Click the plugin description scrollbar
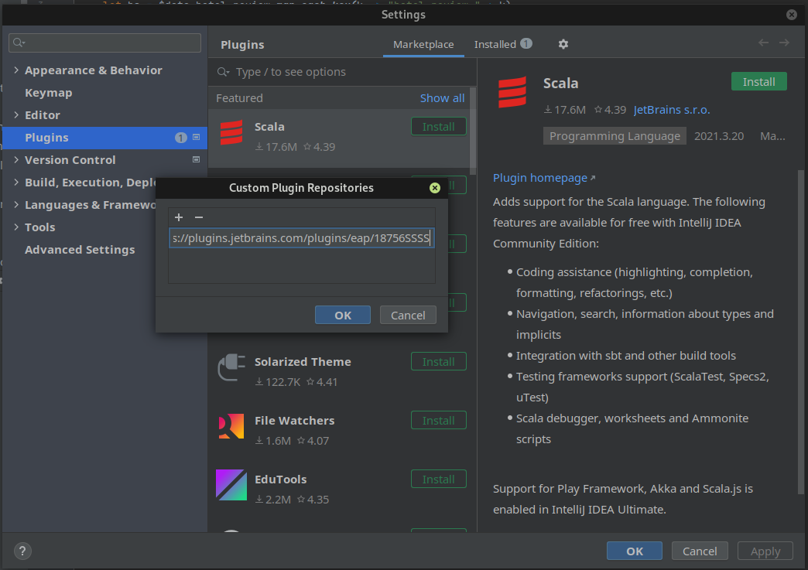The width and height of the screenshot is (808, 570). tap(800, 332)
